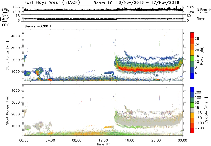Viewport: 211px width, 146px height.
Task: Click the 'Time UT' axis label
Action: coord(103,144)
